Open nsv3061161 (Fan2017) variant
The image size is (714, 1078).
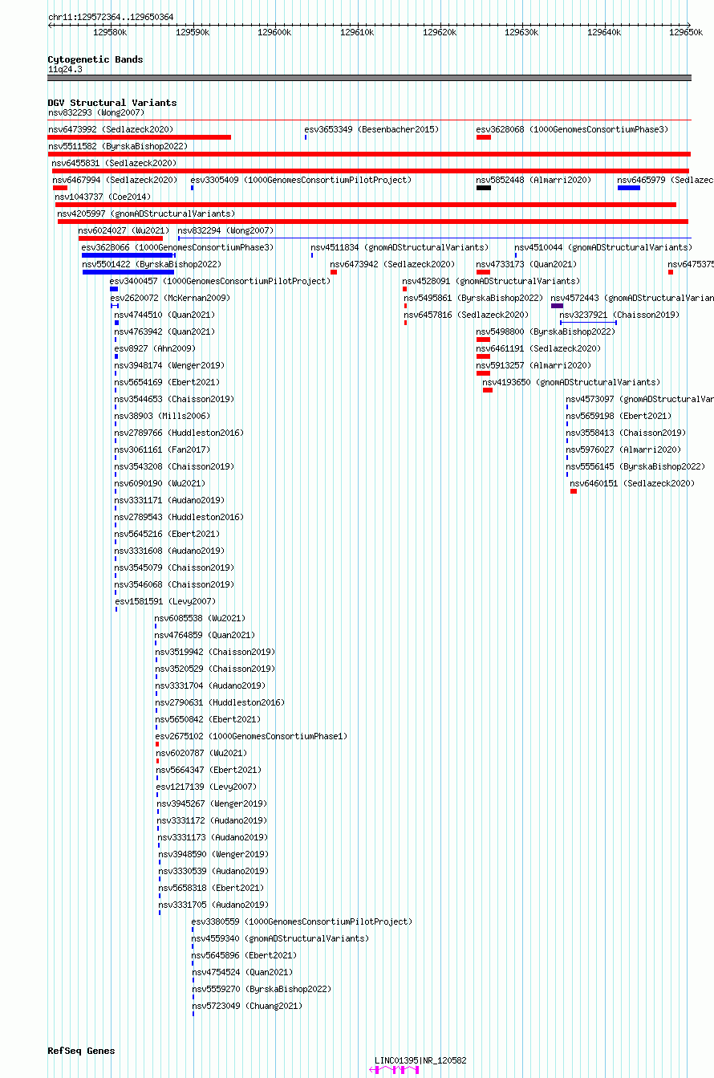click(162, 450)
